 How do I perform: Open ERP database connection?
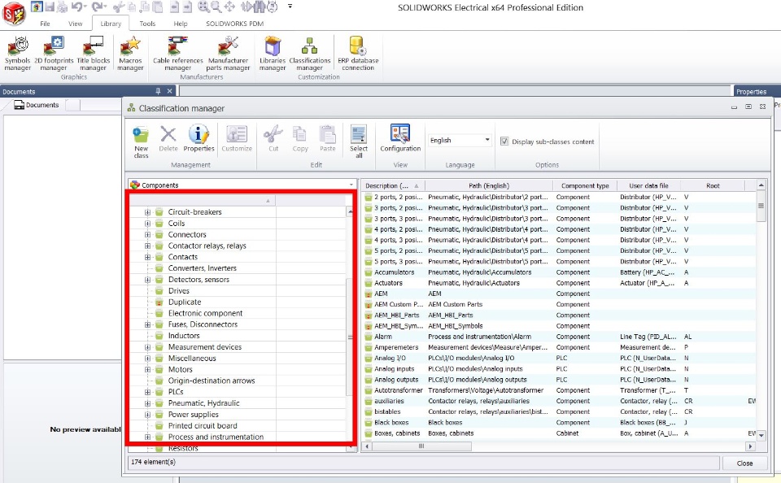click(x=358, y=54)
